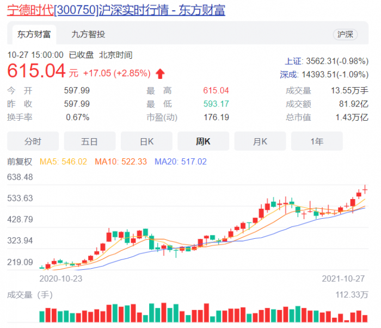Click 成交量 value 13.55万手
Viewport: 381px width, 328px height.
[349, 90]
